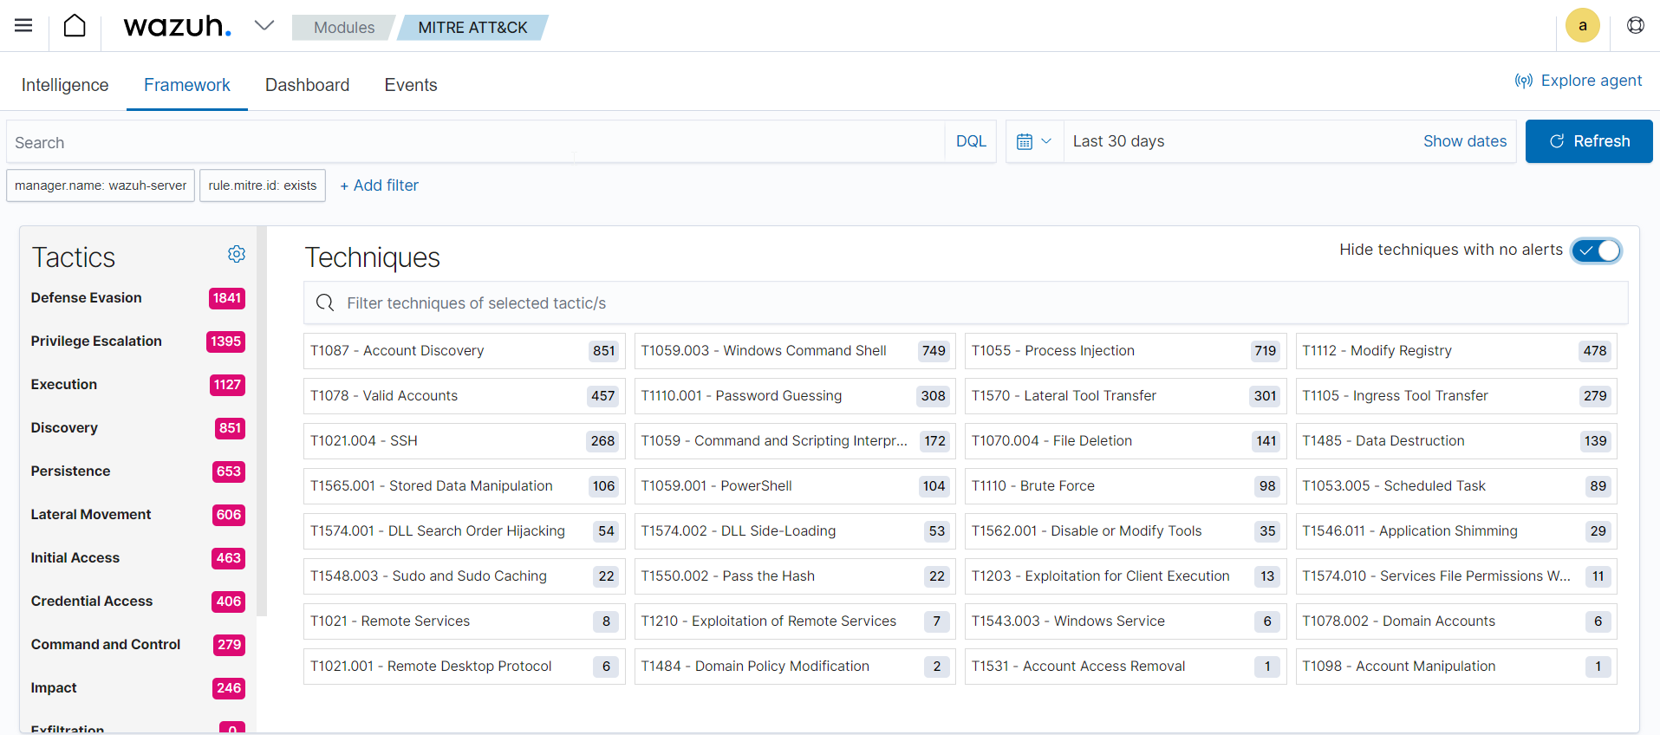The height and width of the screenshot is (735, 1660).
Task: Switch to the Framework tab
Action: click(x=187, y=85)
